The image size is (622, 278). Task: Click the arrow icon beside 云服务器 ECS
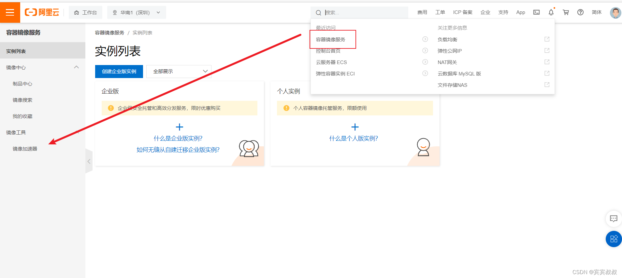[x=425, y=62]
